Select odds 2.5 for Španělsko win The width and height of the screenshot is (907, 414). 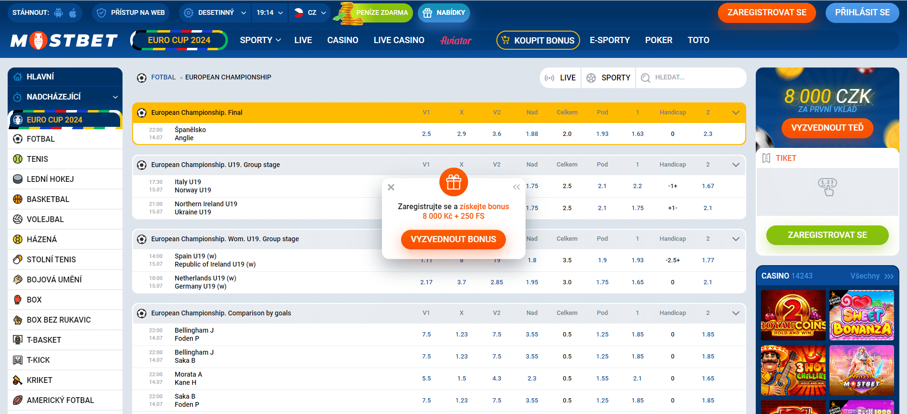pyautogui.click(x=426, y=134)
